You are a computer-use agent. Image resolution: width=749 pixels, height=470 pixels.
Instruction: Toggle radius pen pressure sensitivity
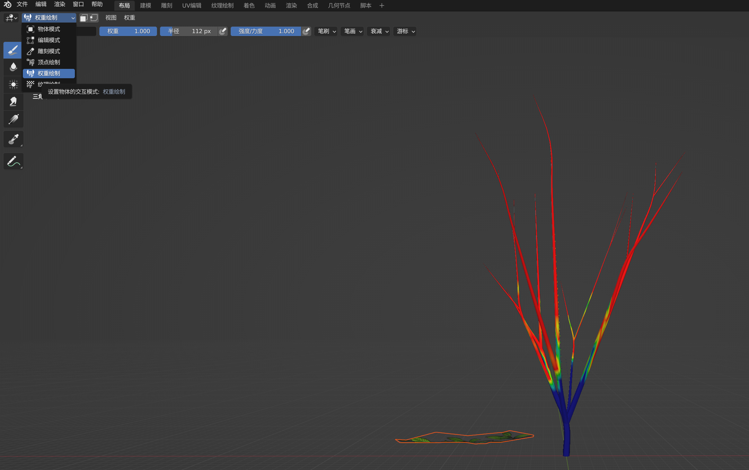223,31
